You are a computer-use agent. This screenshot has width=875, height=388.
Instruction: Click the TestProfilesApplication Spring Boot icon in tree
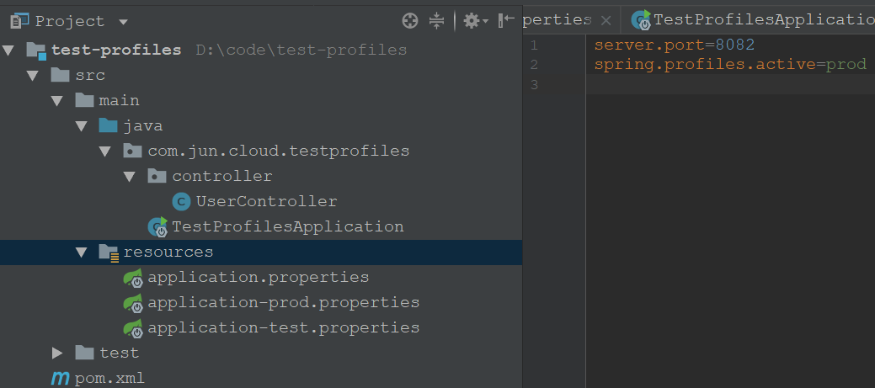157,227
